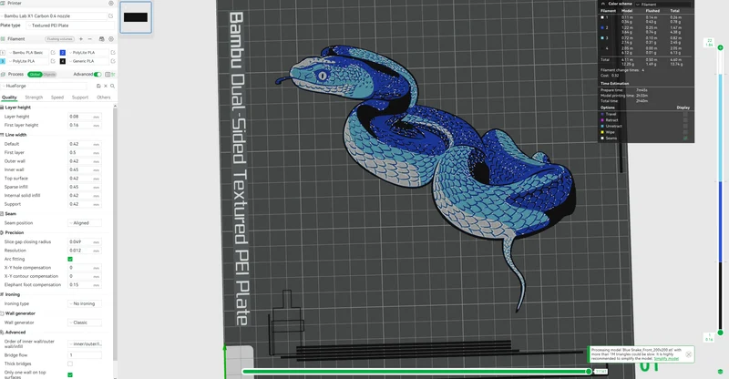Image resolution: width=729 pixels, height=379 pixels.
Task: Sync filaments from AMS icon
Action: [x=101, y=39]
